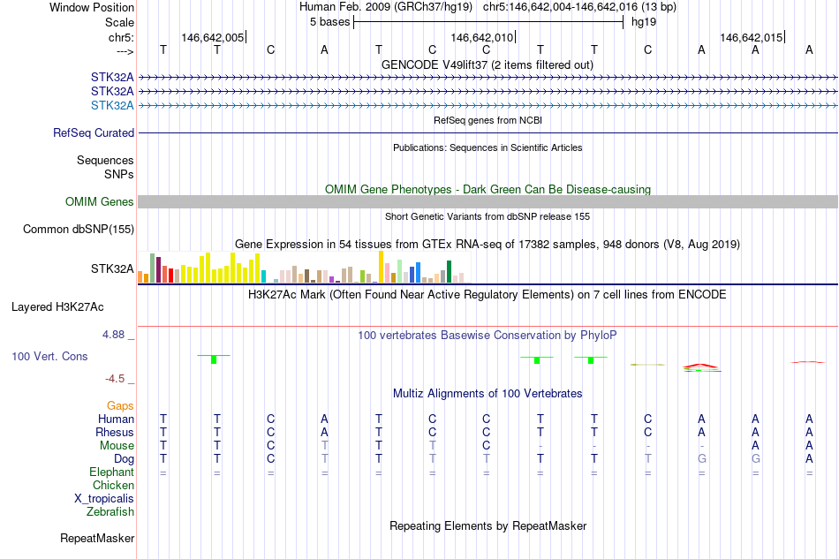Open the H3K27Ac Mark track title
The image size is (839, 559).
pyautogui.click(x=487, y=295)
